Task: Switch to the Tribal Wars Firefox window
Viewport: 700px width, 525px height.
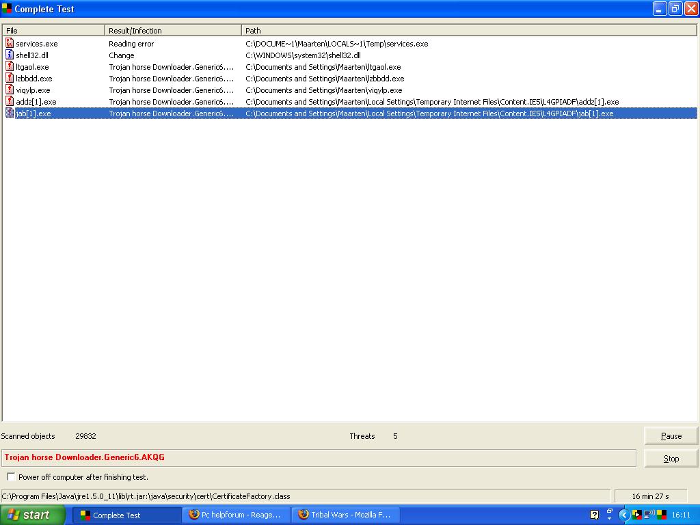Action: tap(346, 515)
